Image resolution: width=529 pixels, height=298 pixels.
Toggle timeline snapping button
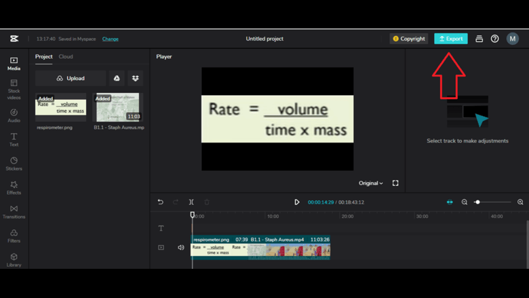pyautogui.click(x=450, y=202)
